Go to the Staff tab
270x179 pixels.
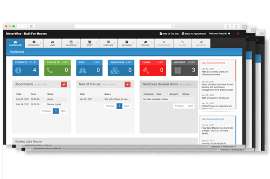(x=90, y=43)
